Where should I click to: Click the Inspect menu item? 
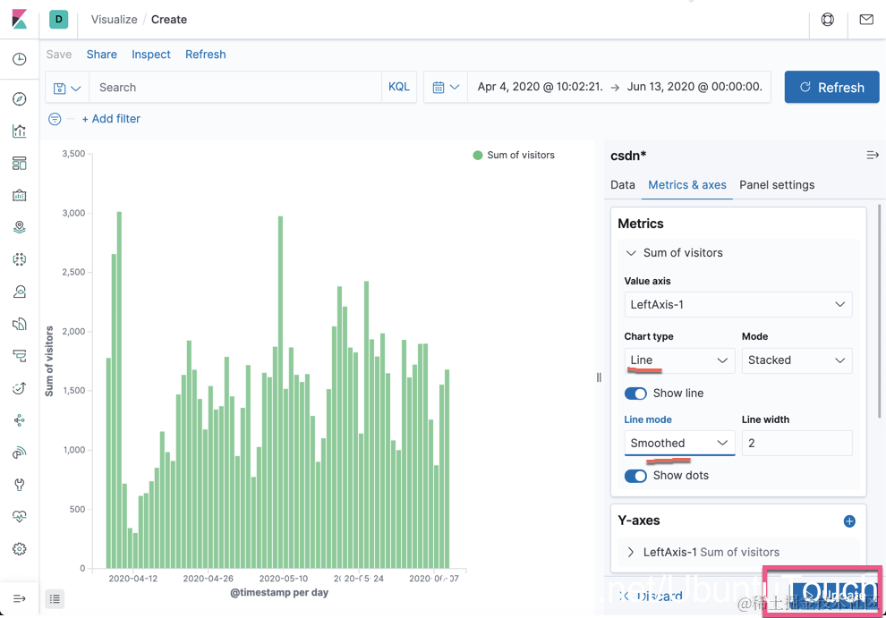click(151, 55)
